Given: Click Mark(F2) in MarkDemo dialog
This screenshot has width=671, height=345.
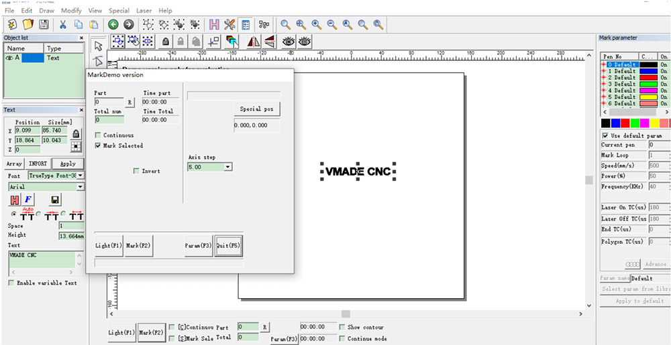Looking at the screenshot, I should (x=139, y=246).
